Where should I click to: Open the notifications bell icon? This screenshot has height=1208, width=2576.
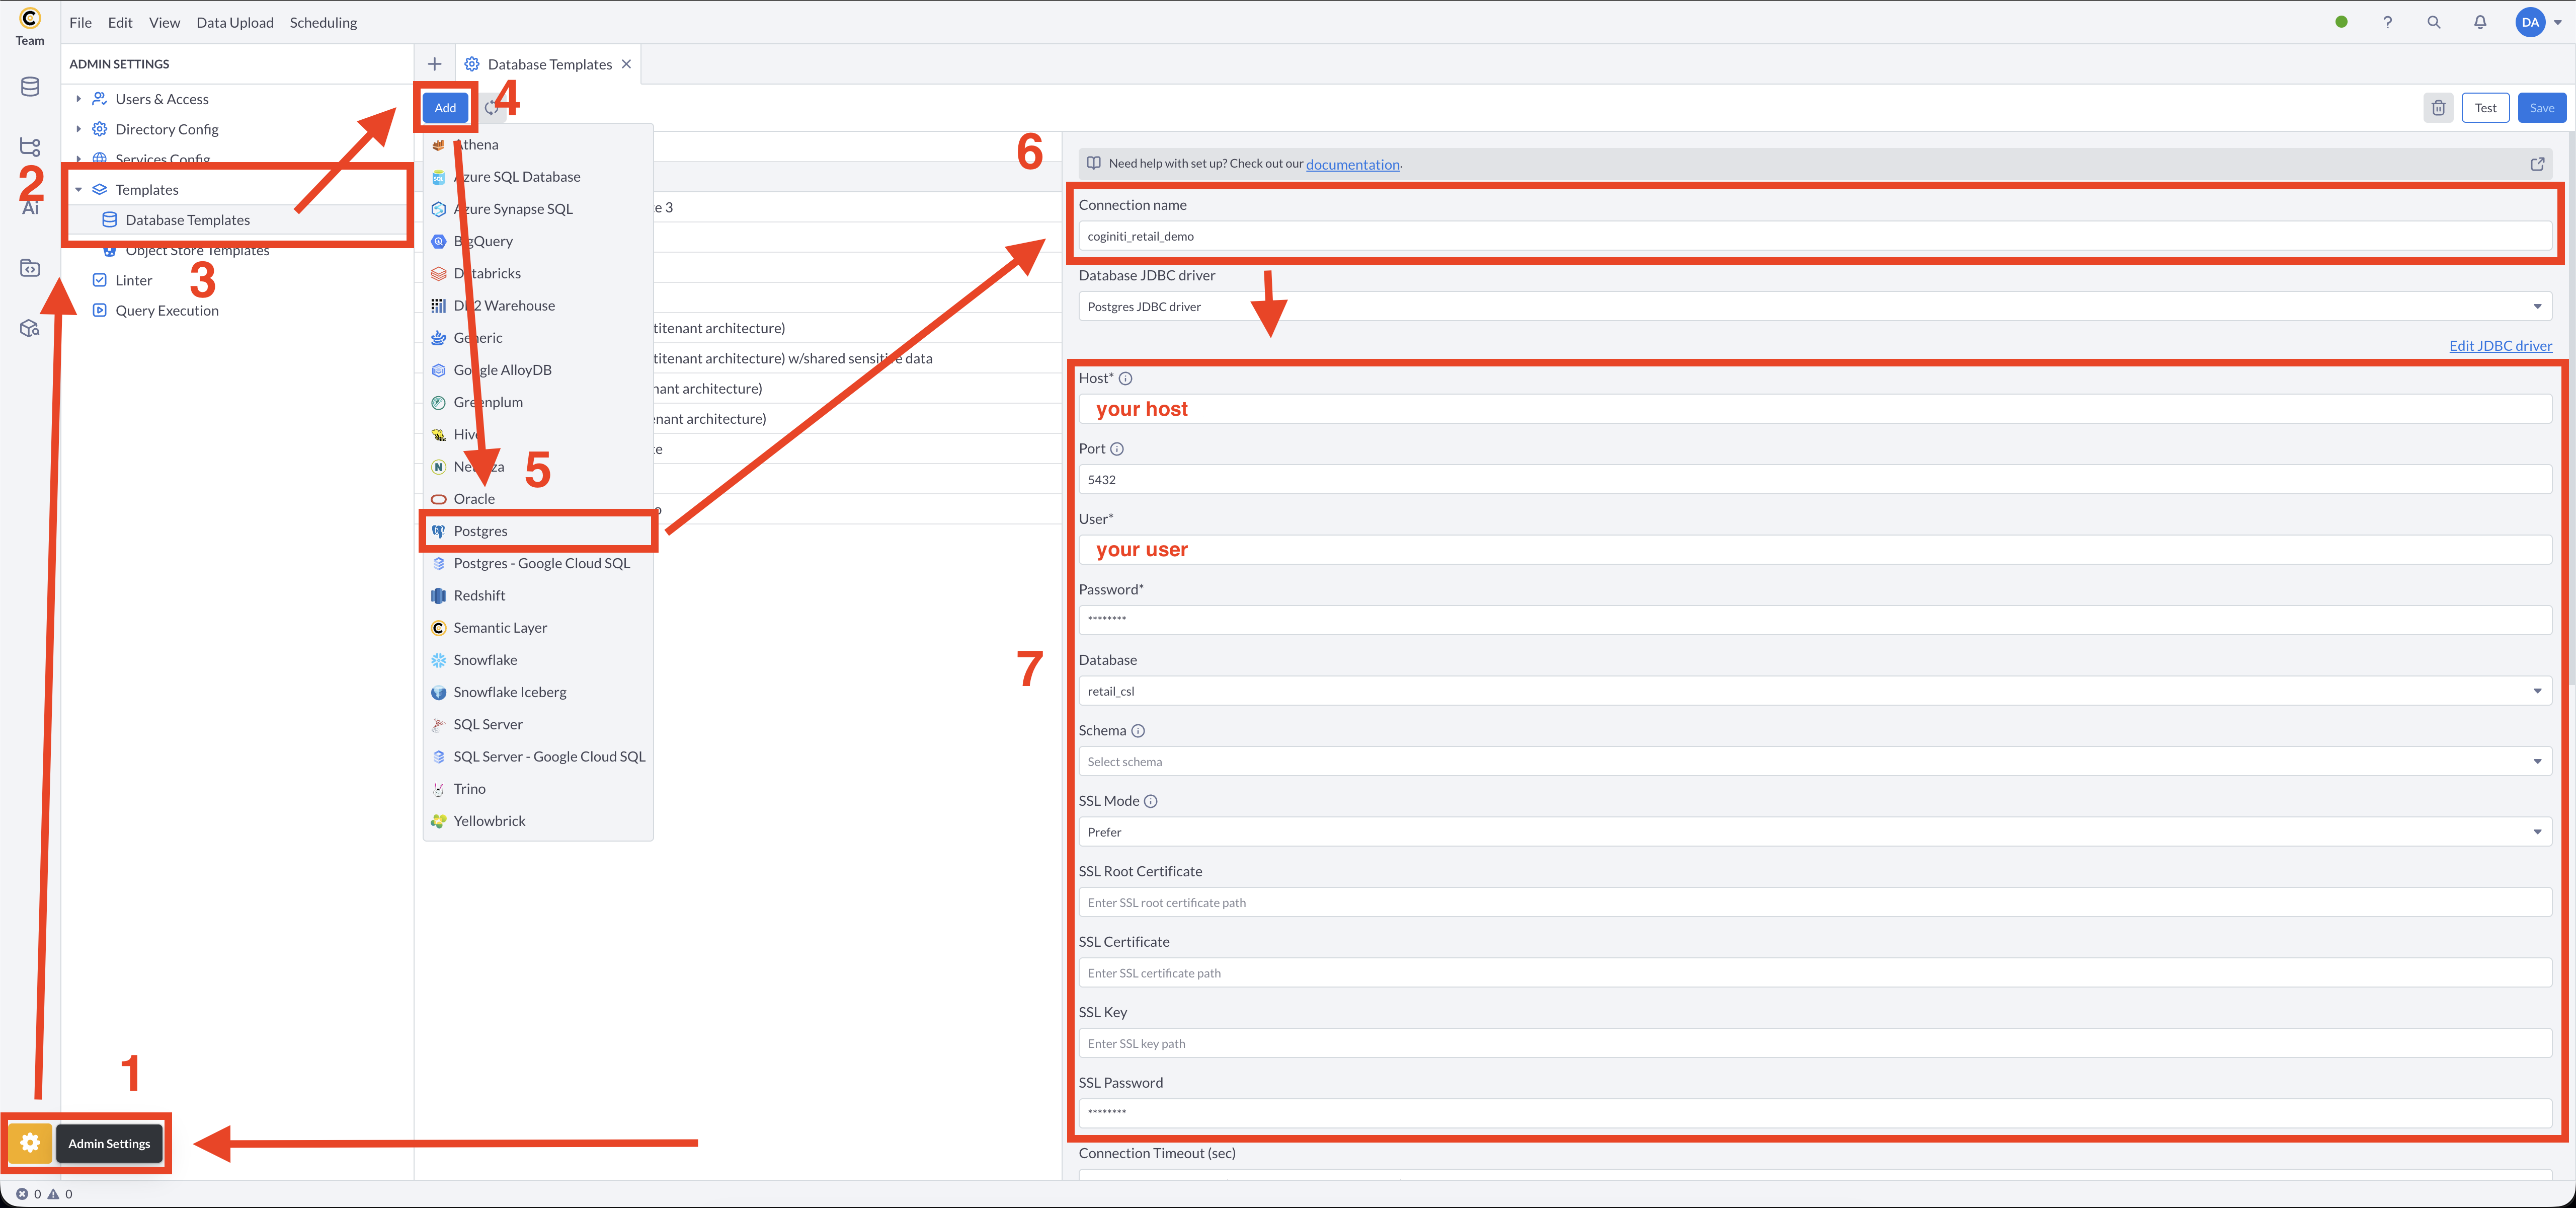pyautogui.click(x=2480, y=22)
